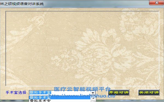Click the 手术室选择 label
The height and width of the screenshot is (102, 164).
point(16,92)
